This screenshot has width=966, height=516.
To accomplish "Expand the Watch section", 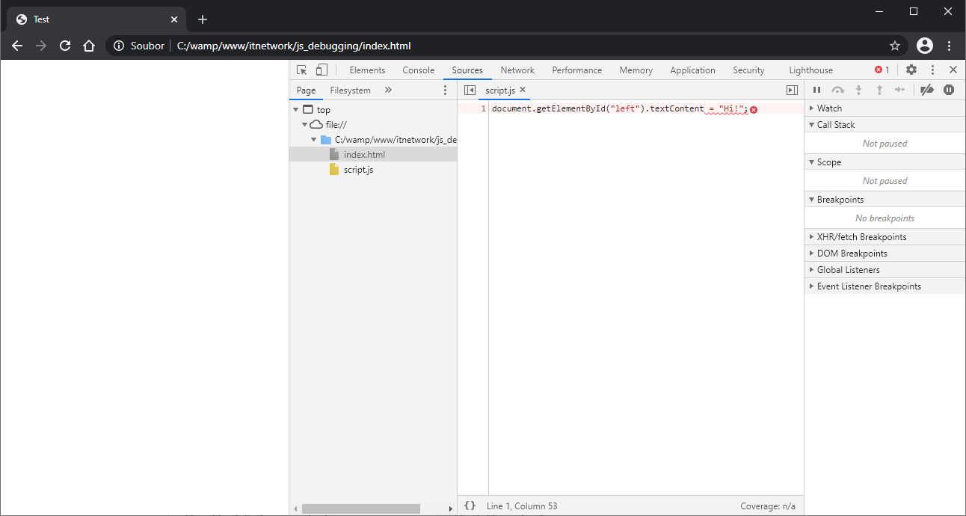I will coord(829,108).
